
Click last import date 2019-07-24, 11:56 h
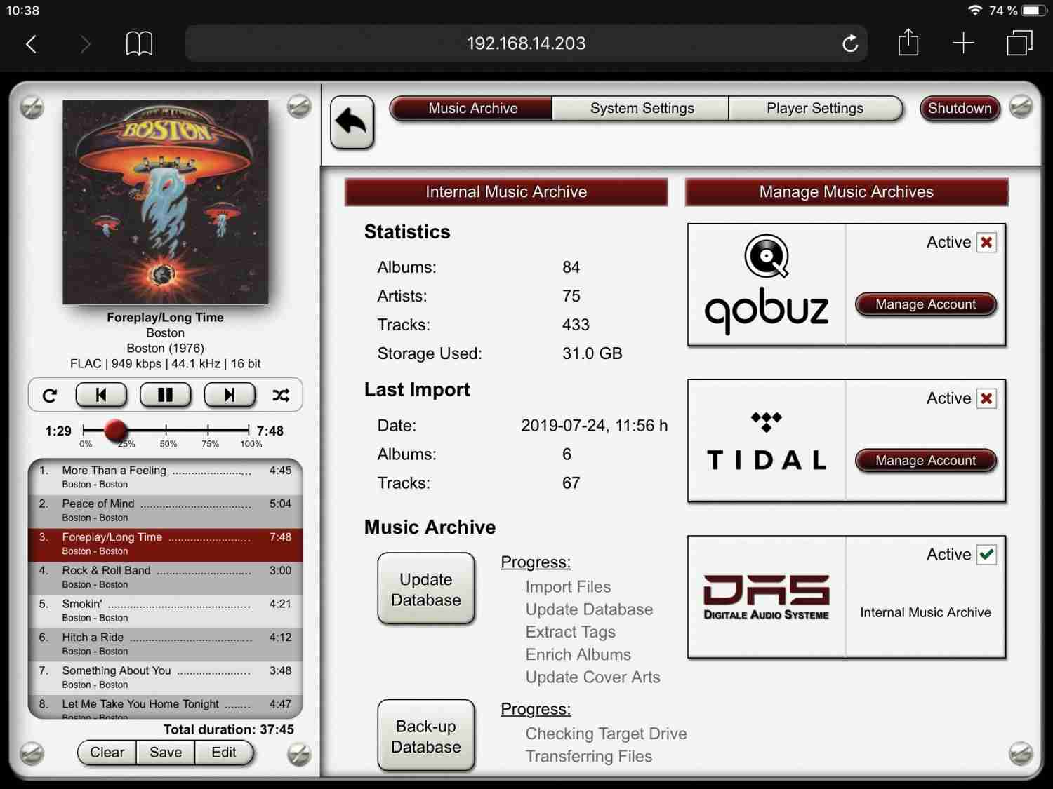tap(595, 426)
